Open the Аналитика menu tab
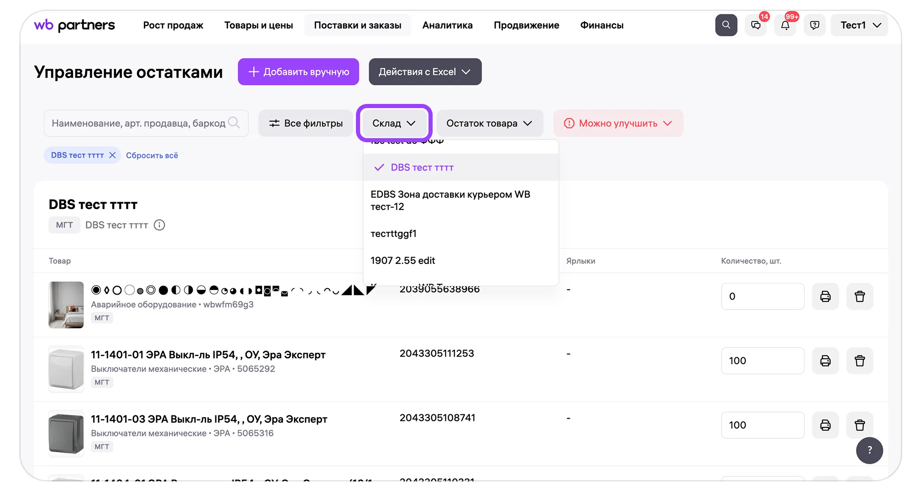 point(447,26)
